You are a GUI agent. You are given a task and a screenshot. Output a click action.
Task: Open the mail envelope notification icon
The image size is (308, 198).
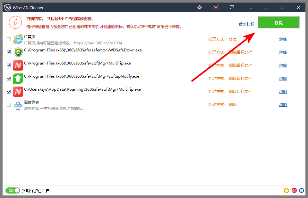pos(216,7)
